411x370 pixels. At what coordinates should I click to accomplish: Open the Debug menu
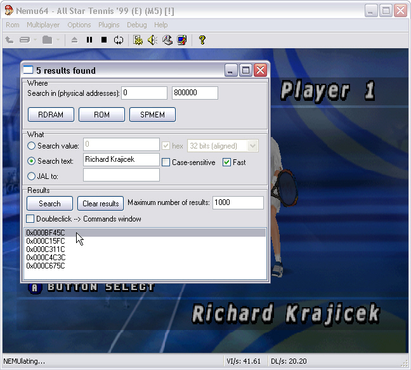(x=137, y=25)
